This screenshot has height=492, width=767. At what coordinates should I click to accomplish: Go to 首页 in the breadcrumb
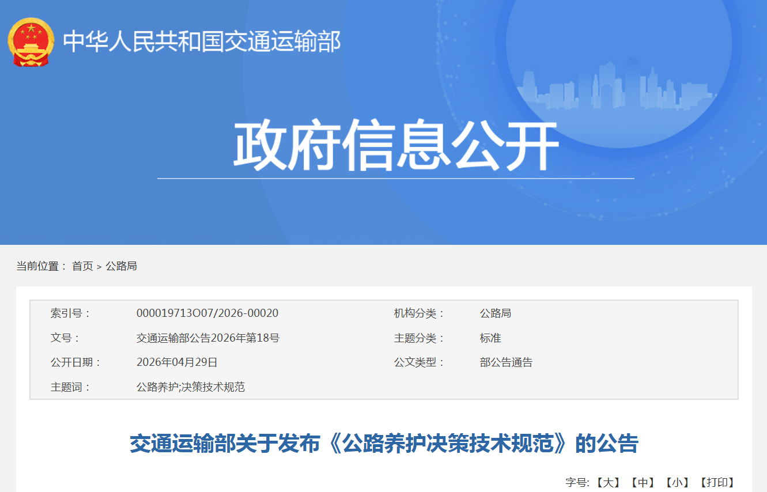pos(82,266)
